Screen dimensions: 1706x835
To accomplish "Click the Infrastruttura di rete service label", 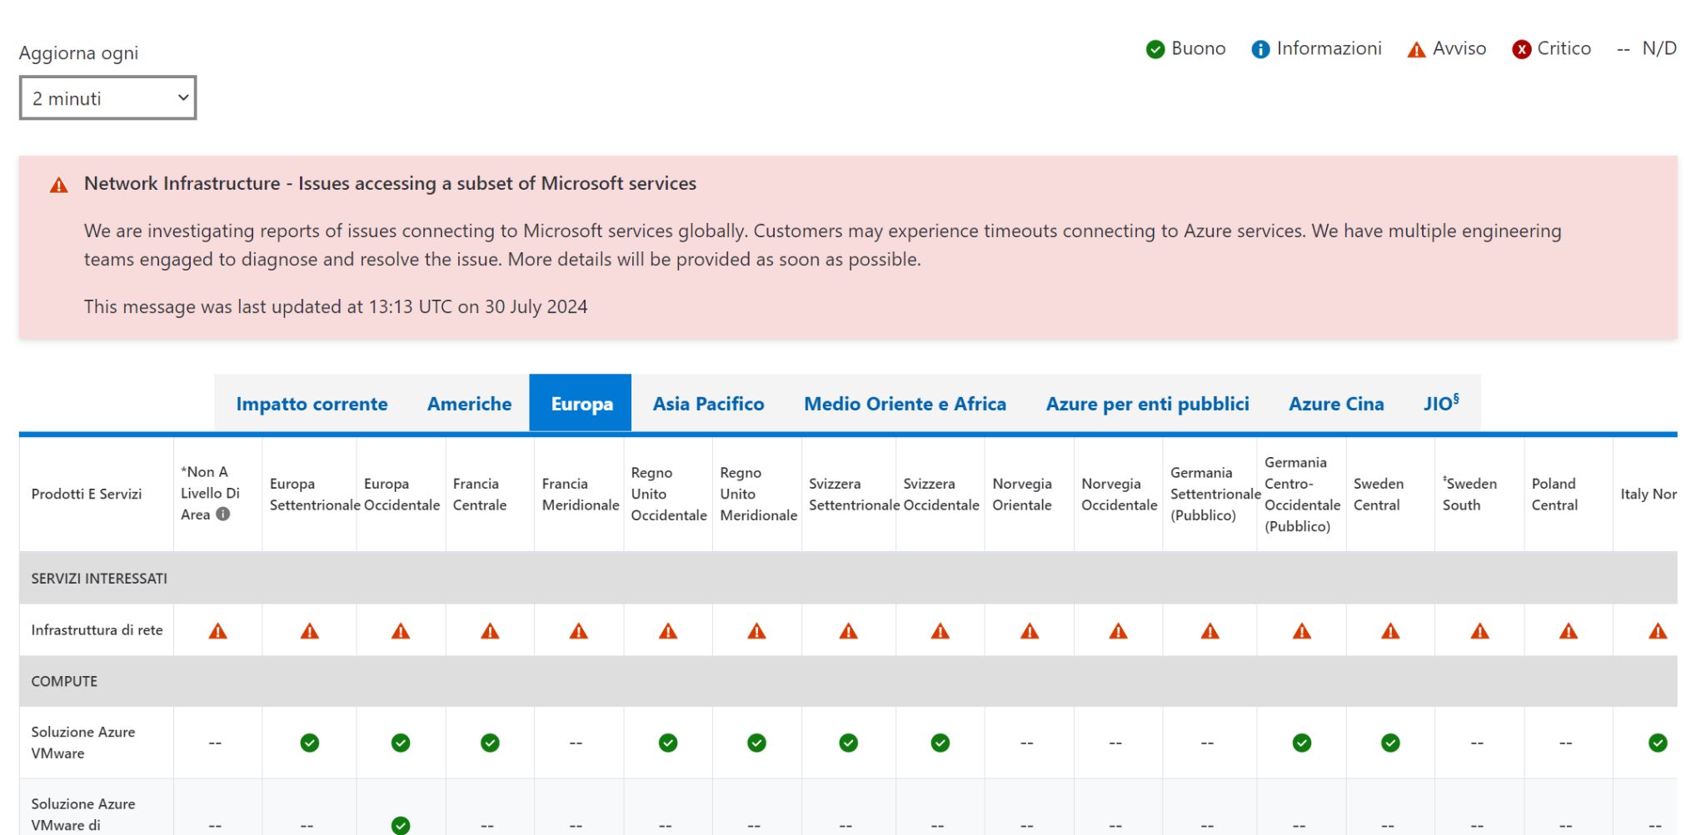I will click(97, 630).
